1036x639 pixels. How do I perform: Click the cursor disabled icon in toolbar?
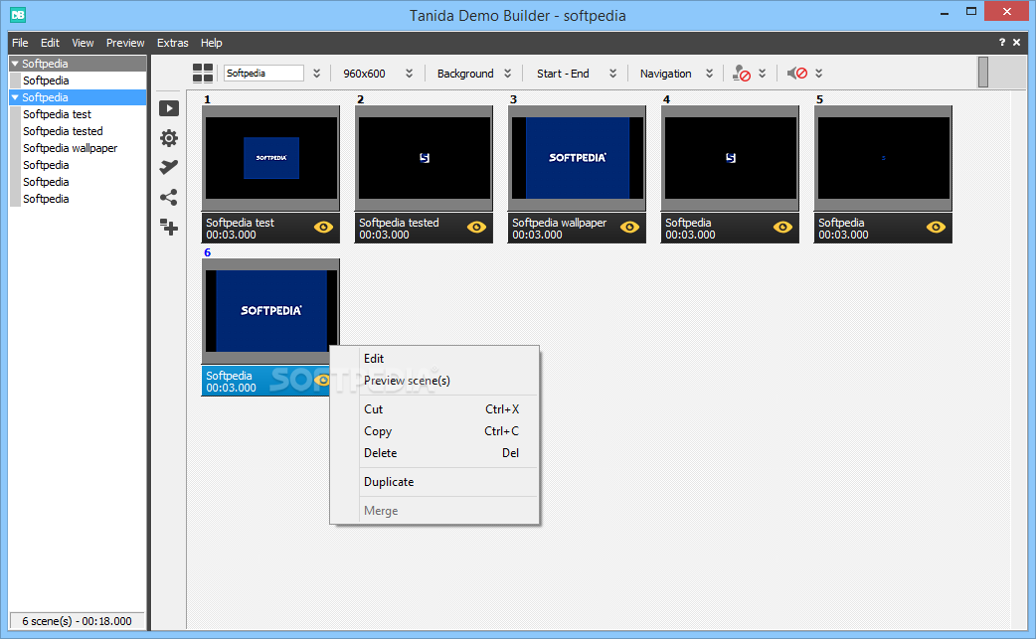(x=742, y=74)
